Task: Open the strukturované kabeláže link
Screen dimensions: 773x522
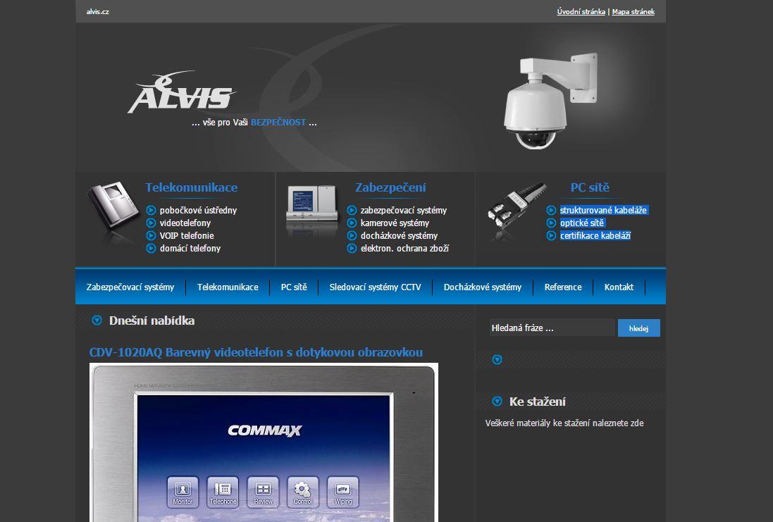Action: pyautogui.click(x=603, y=210)
